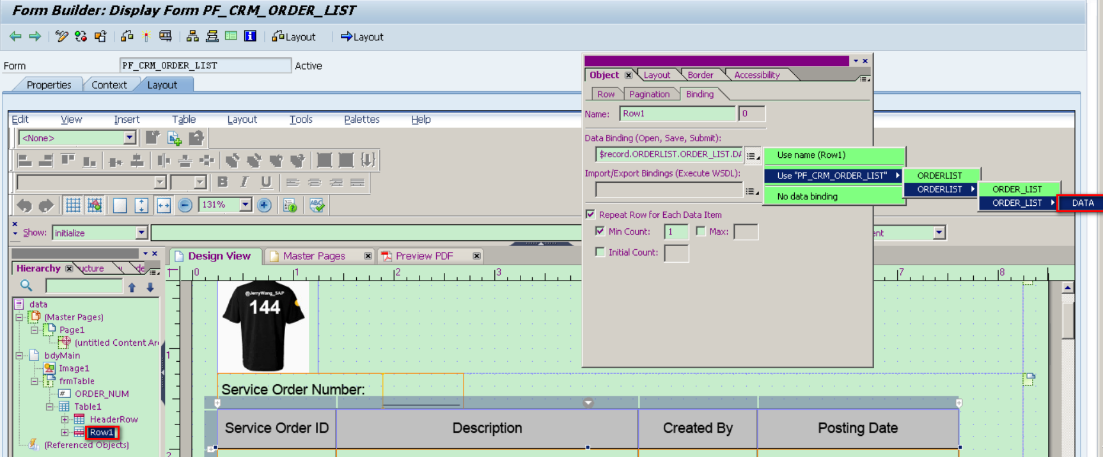Image resolution: width=1103 pixels, height=457 pixels.
Task: Click Underline formatting button
Action: click(x=266, y=182)
